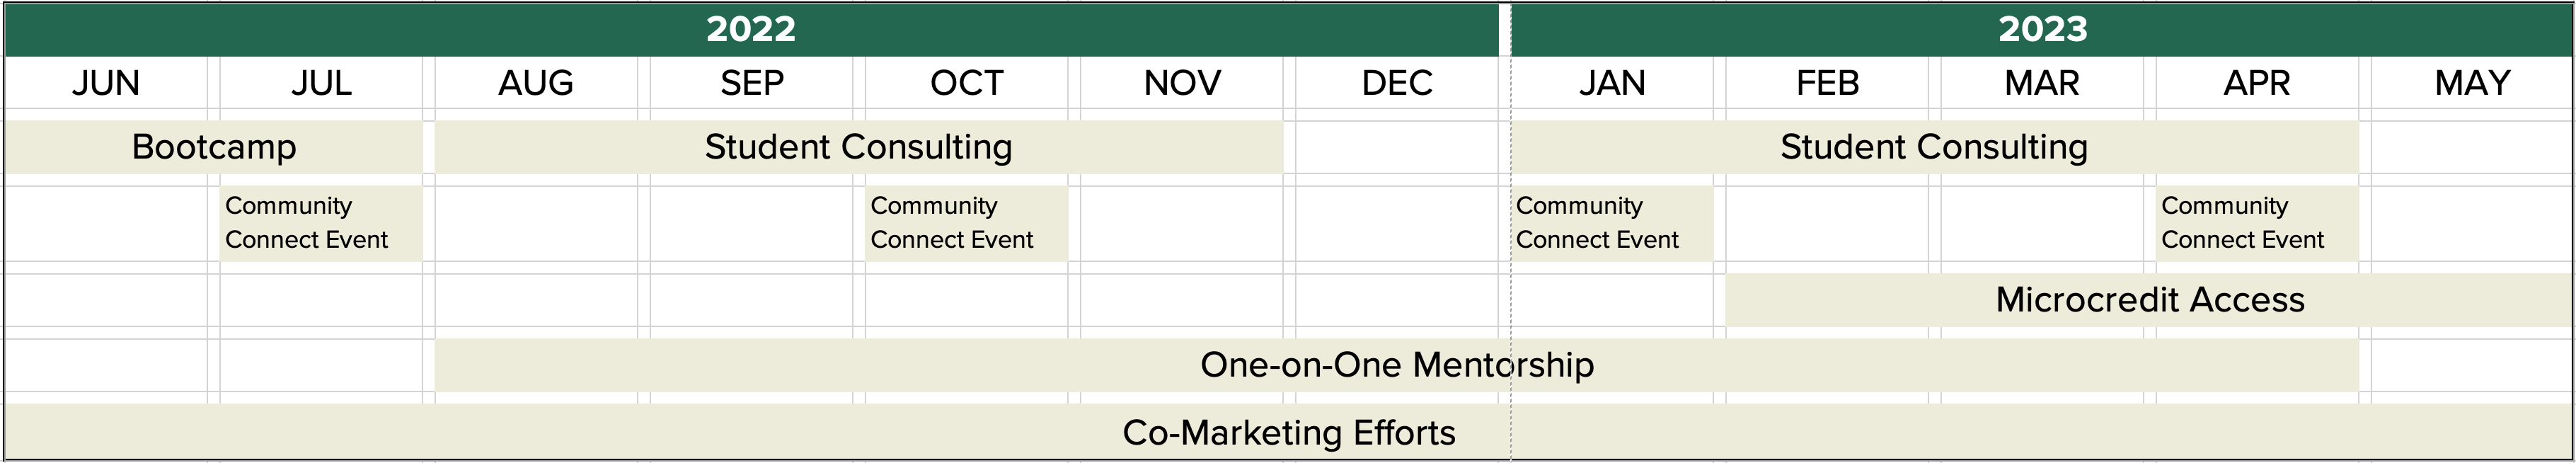Screen dimensions: 2576x463
Task: Select the AUG month header
Action: point(536,83)
